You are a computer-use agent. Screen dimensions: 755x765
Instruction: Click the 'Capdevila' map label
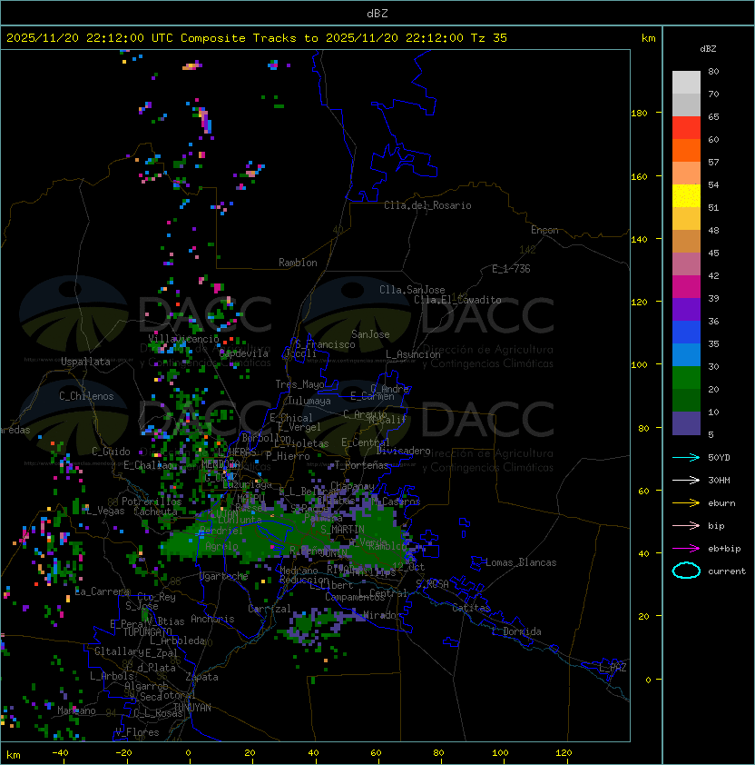click(244, 353)
